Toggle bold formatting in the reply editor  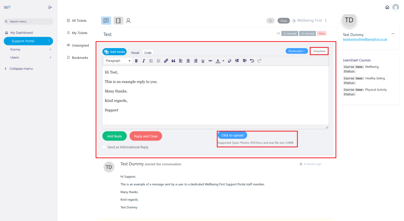tap(137, 61)
